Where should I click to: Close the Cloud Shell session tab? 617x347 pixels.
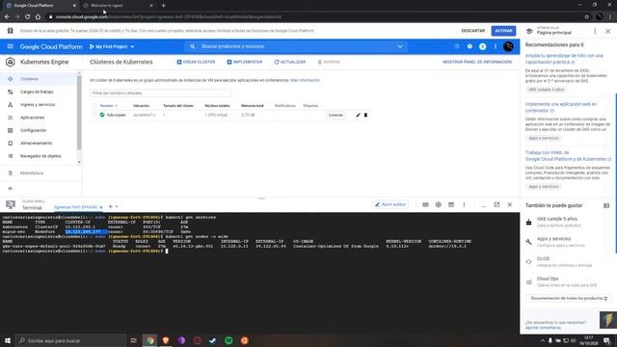pyautogui.click(x=101, y=207)
